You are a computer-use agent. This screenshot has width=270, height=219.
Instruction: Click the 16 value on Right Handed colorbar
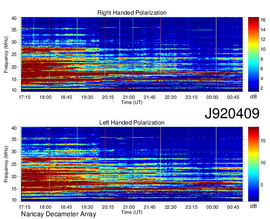point(263,20)
